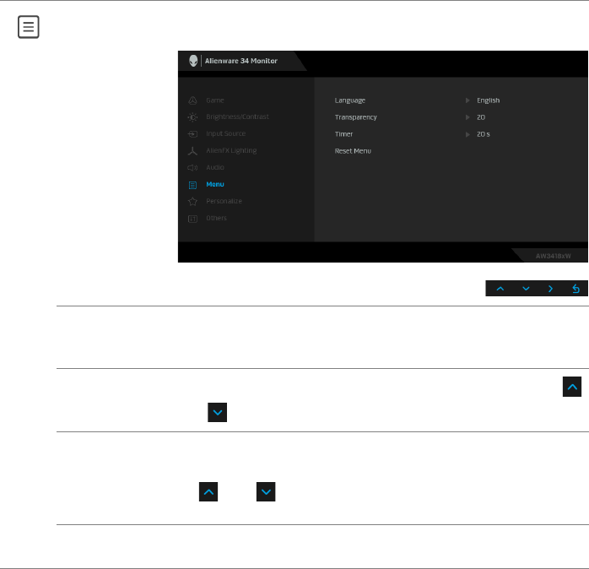Viewport: 589px width, 569px height.
Task: Expand the Language arrow next to English
Action: (x=467, y=100)
